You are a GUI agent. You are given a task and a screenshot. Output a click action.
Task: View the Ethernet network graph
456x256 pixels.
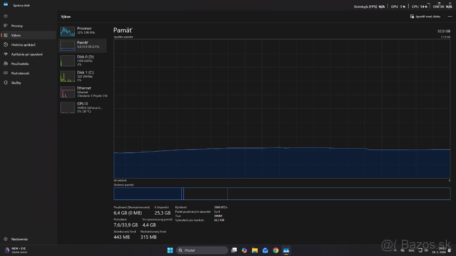click(83, 92)
